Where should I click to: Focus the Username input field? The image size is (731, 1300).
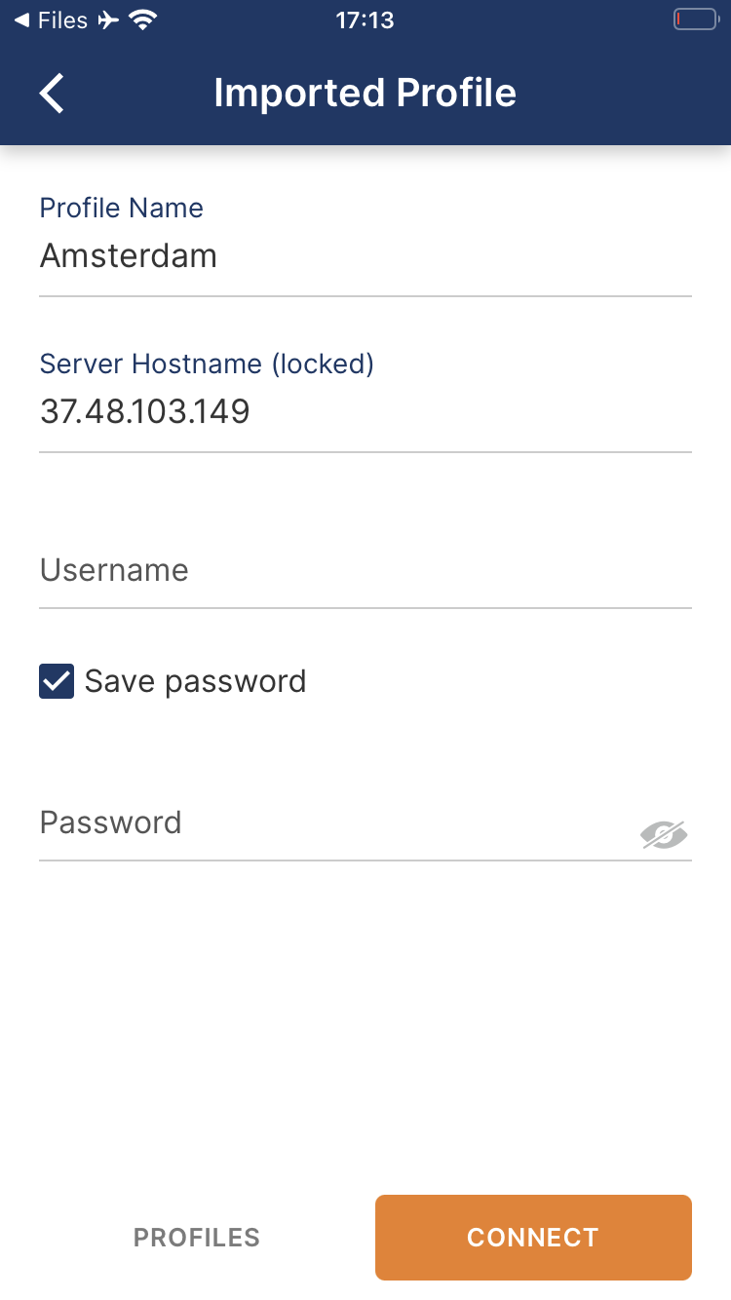(x=365, y=571)
